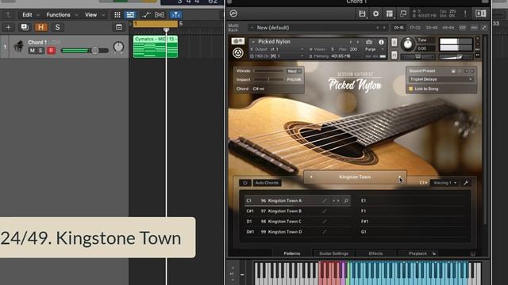The height and width of the screenshot is (285, 508).
Task: Switch to the Effects tab
Action: [375, 253]
